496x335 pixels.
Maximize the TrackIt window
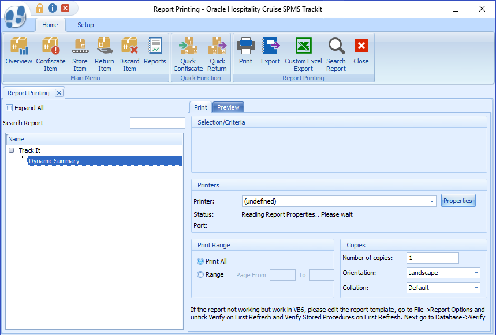pos(456,9)
